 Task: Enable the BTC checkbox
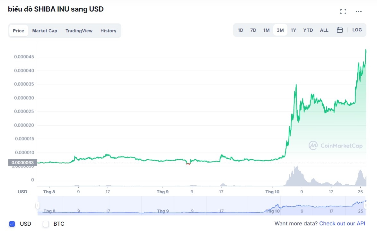tap(46, 224)
